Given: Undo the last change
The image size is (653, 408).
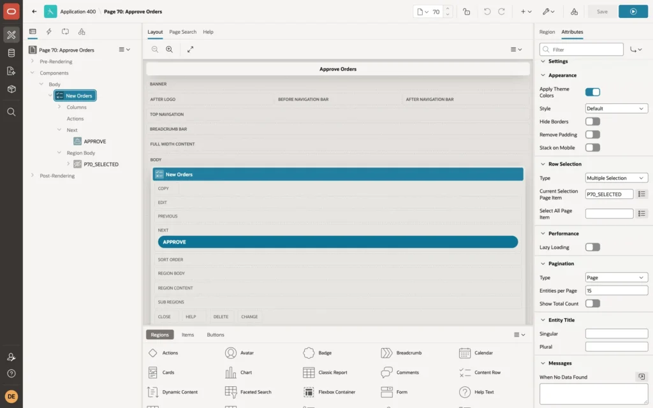Looking at the screenshot, I should (x=487, y=11).
